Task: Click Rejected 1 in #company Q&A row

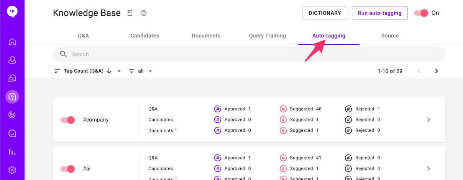Action: (x=368, y=109)
